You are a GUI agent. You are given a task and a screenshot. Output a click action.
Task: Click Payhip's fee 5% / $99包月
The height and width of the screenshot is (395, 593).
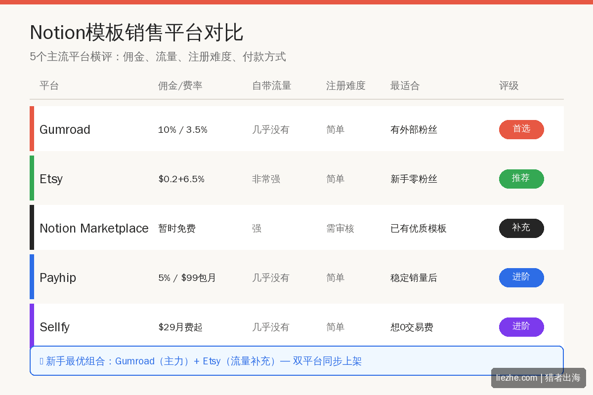[187, 278]
